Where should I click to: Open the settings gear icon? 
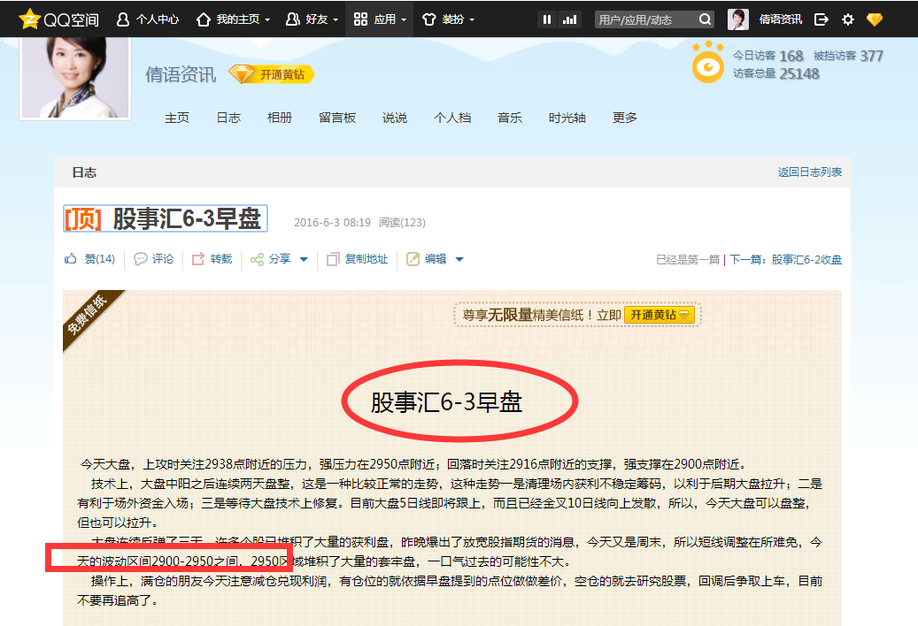[848, 19]
